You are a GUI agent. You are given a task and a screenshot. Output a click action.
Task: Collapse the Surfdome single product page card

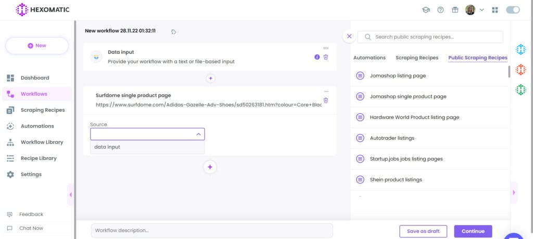(326, 91)
